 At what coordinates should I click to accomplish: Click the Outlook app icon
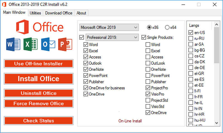click(48, 44)
